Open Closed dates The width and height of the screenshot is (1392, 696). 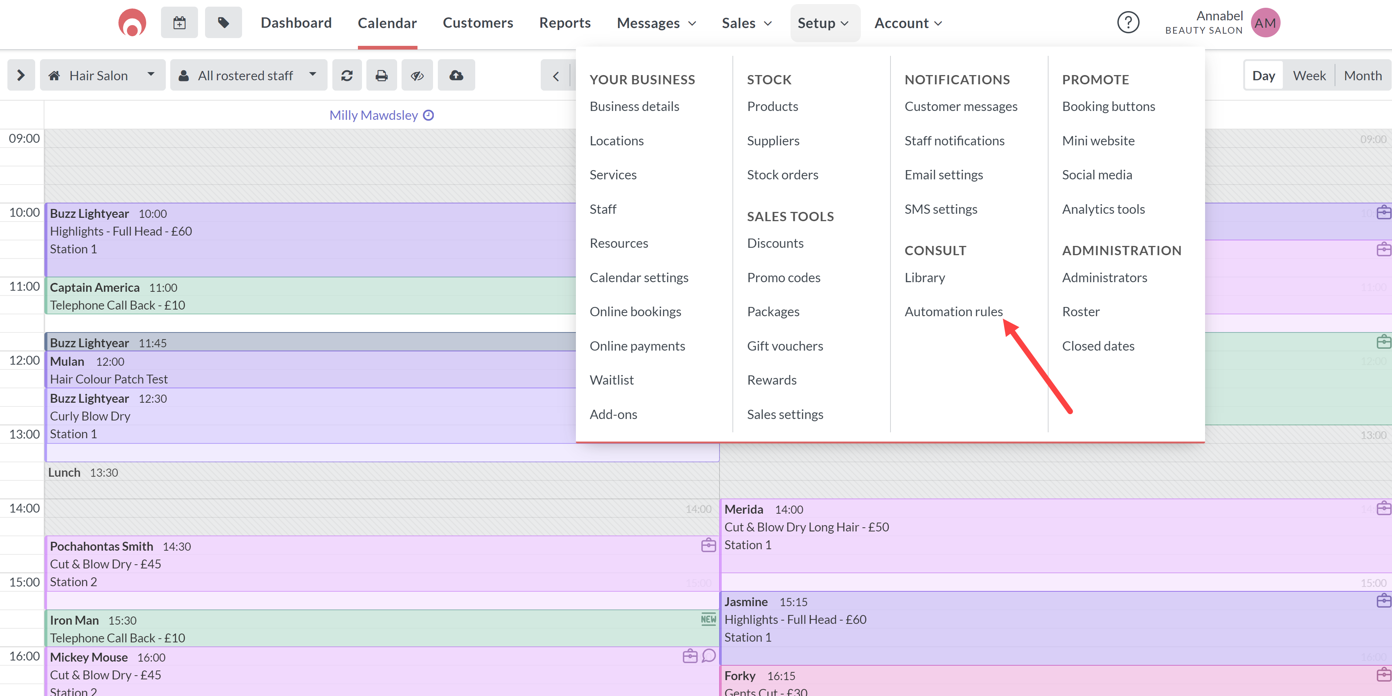coord(1098,345)
